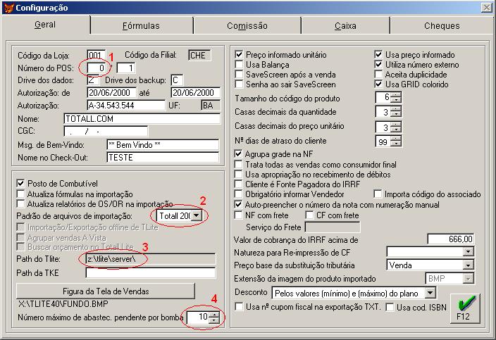Open the Comissão tab
Image resolution: width=496 pixels, height=340 pixels.
[247, 25]
